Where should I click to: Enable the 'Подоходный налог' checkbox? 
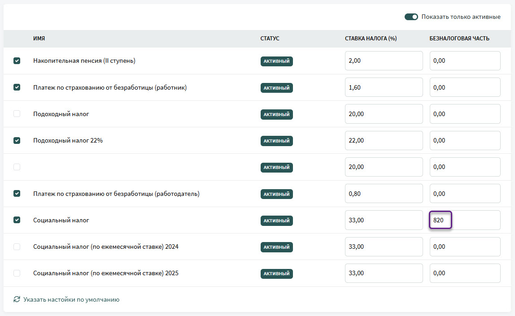17,114
